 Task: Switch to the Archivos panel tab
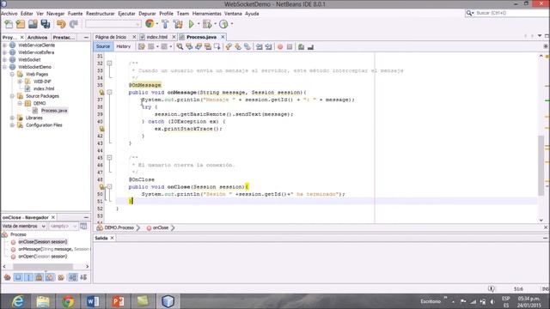pos(37,37)
